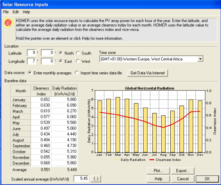Select October daily radiation cell 5.310

[x=64, y=152]
